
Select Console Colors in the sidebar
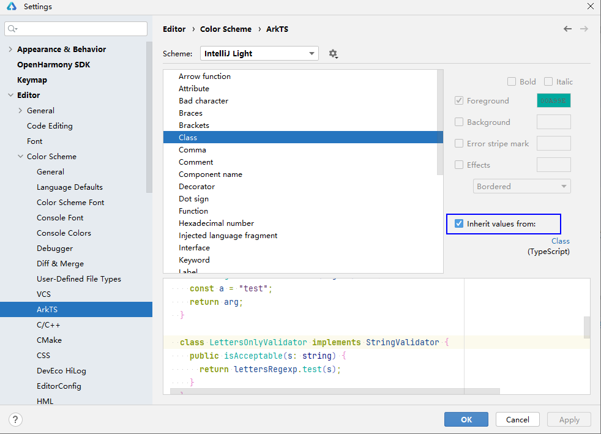(x=64, y=233)
